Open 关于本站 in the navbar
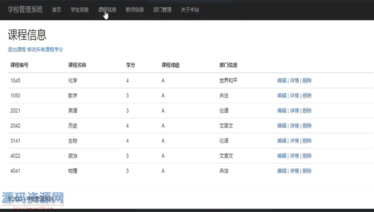374x212 pixels. (190, 10)
